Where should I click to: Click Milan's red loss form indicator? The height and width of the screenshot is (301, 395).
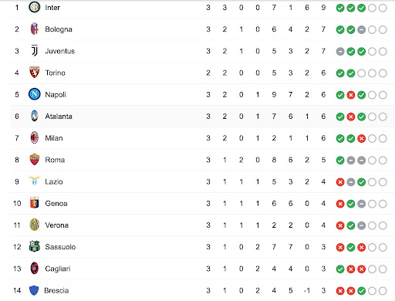[x=361, y=138]
